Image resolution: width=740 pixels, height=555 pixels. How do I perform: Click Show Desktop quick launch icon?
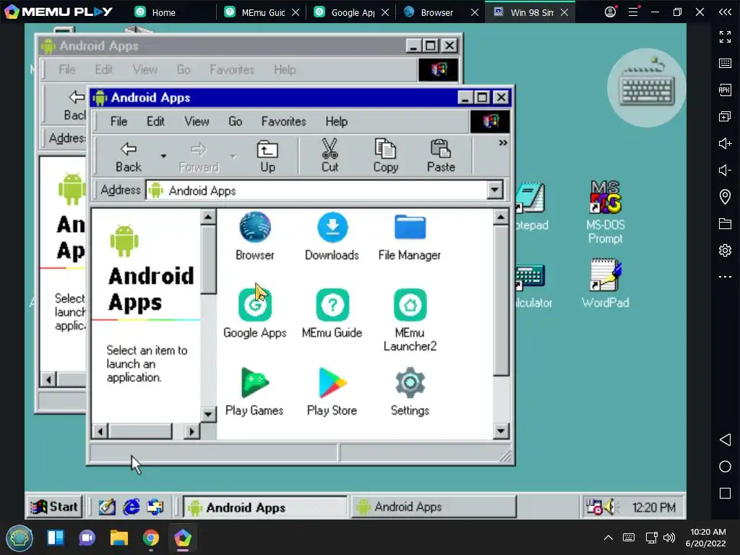point(107,507)
